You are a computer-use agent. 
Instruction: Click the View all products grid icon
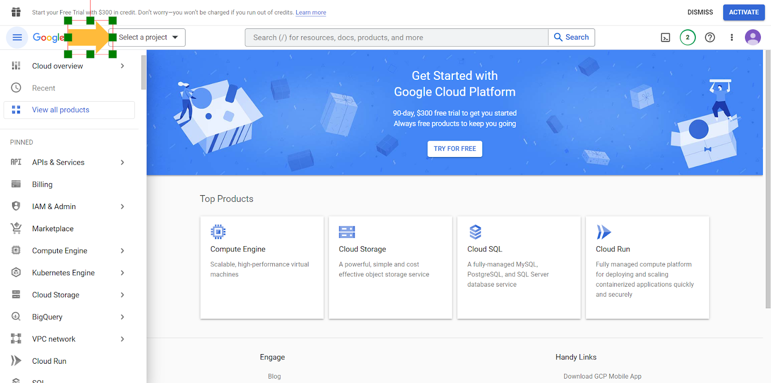point(16,110)
